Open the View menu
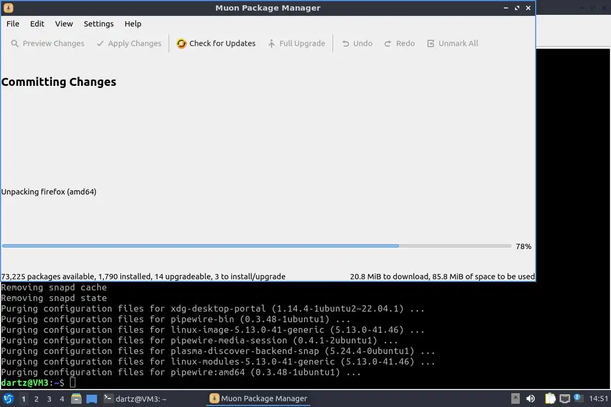Image resolution: width=611 pixels, height=407 pixels. click(64, 24)
